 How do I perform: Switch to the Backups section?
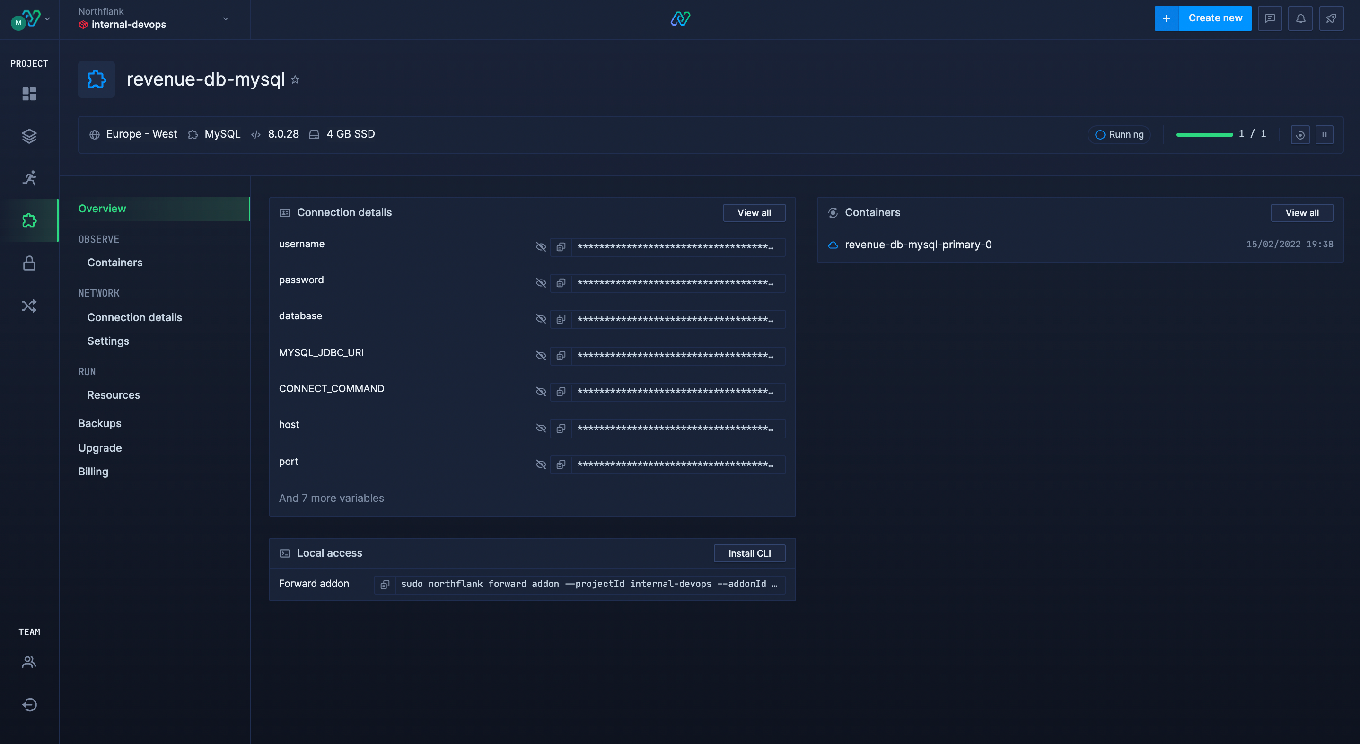point(100,422)
